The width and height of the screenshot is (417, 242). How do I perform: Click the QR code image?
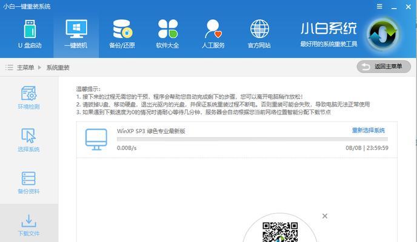tap(280, 232)
